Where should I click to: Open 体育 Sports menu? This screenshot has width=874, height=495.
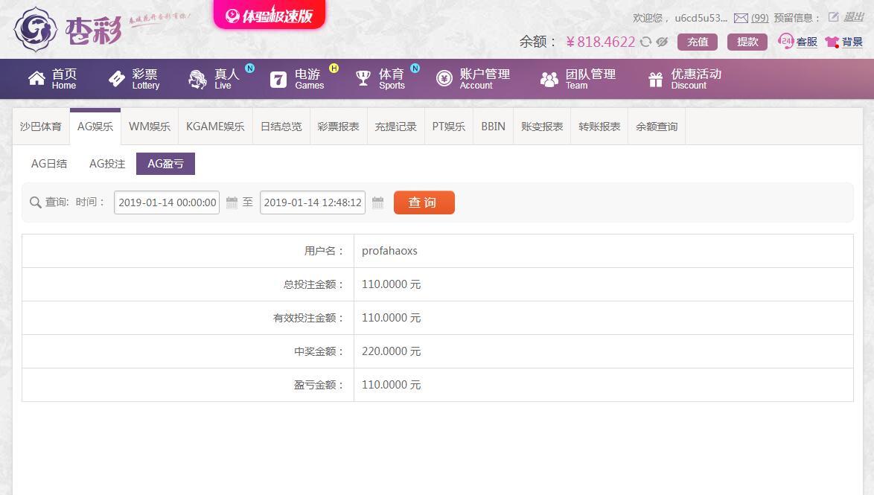(392, 79)
